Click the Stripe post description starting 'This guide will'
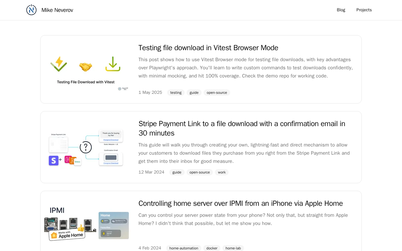Screen dimensions: 402x251 tap(245, 153)
